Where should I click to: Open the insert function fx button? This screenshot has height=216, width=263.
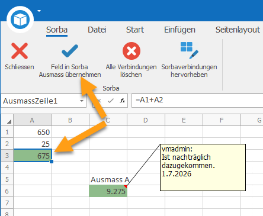point(123,101)
